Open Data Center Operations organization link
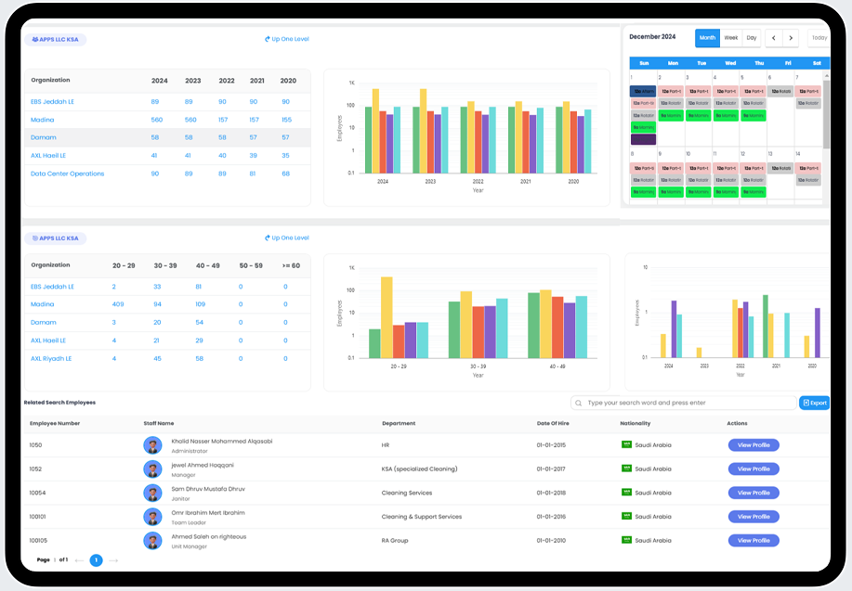Image resolution: width=852 pixels, height=591 pixels. [x=67, y=173]
